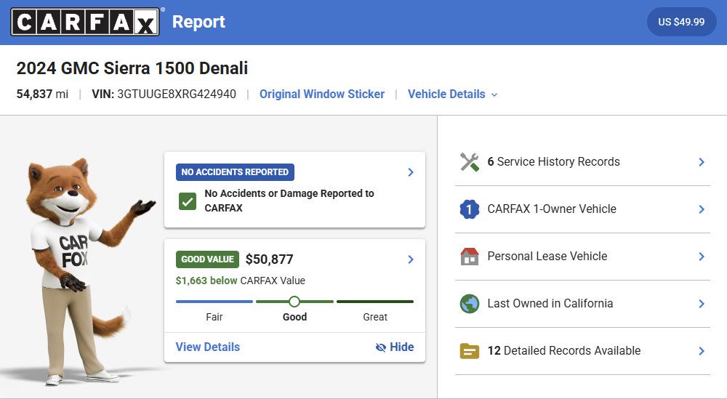The height and width of the screenshot is (399, 727).
Task: Click the 54,837 mi mileage text
Action: click(x=42, y=94)
